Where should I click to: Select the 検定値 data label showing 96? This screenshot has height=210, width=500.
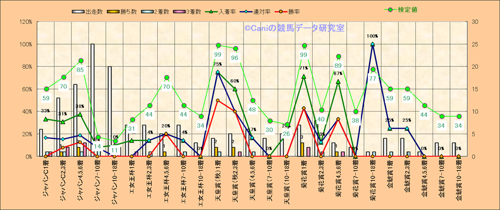click(235, 58)
